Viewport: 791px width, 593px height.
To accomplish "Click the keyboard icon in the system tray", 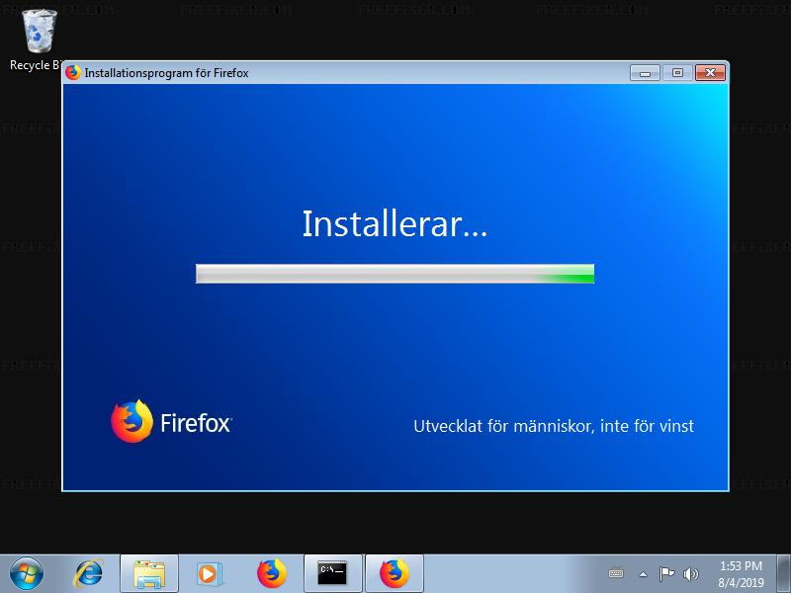I will (x=616, y=573).
